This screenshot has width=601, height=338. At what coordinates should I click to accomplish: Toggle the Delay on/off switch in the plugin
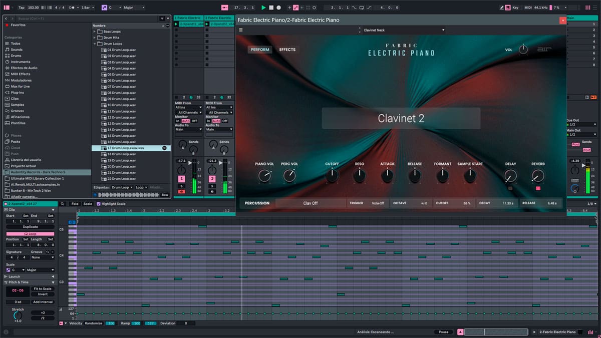pos(510,188)
